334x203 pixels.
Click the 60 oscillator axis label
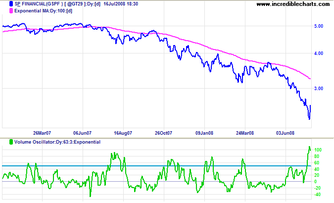(317, 163)
